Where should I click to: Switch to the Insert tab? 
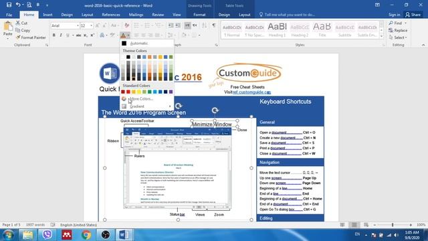tap(47, 15)
